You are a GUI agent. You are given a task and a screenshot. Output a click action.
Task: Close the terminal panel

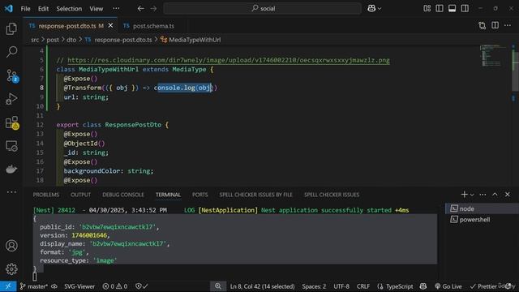click(x=508, y=195)
